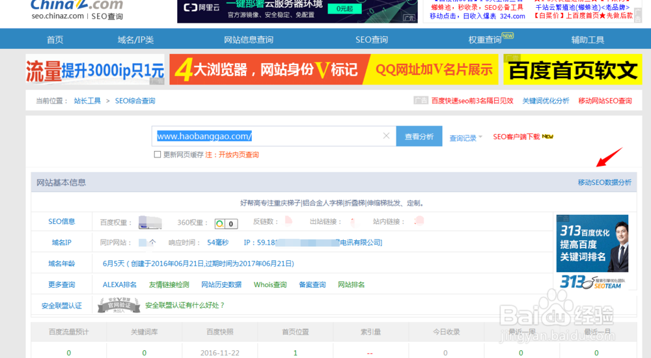Open the 权重查询 menu
Image resolution: width=651 pixels, height=358 pixels.
(x=485, y=40)
